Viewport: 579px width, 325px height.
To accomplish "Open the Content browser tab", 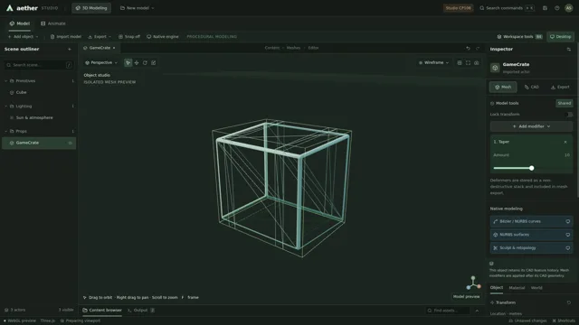I will pos(102,311).
